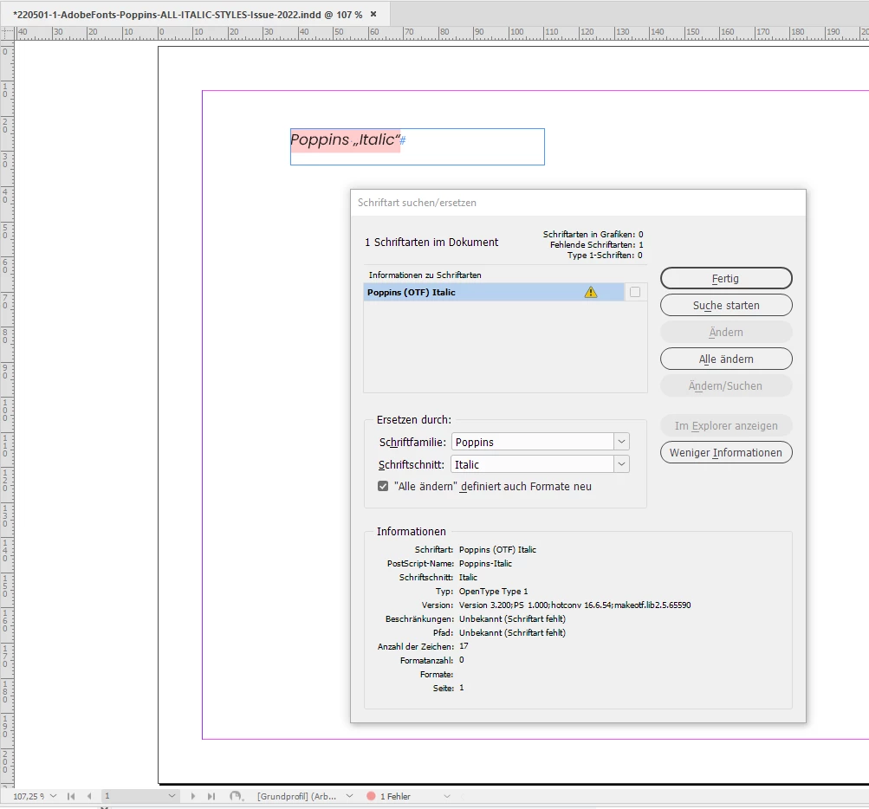The image size is (869, 809).
Task: Click the zoom percentage field 107,25 %
Action: pos(29,796)
